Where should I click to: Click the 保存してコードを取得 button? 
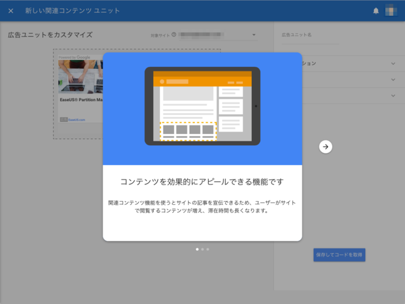339,255
